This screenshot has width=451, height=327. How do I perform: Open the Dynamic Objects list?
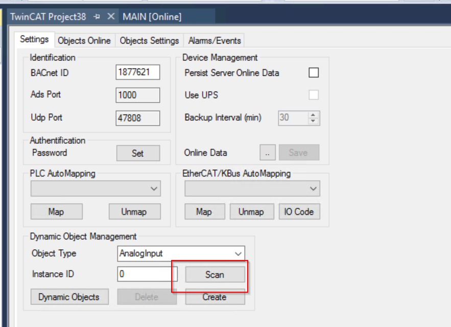click(x=69, y=297)
